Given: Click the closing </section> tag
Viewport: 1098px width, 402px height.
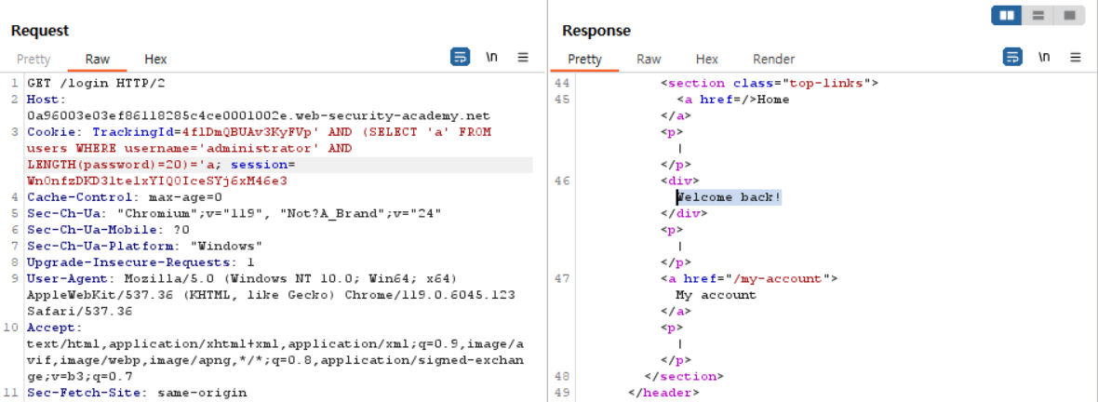Looking at the screenshot, I should pyautogui.click(x=684, y=376).
